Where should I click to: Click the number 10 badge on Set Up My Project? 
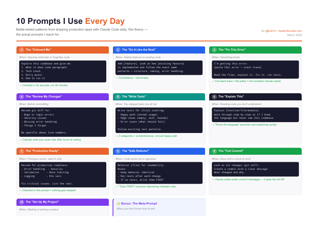tap(21, 202)
